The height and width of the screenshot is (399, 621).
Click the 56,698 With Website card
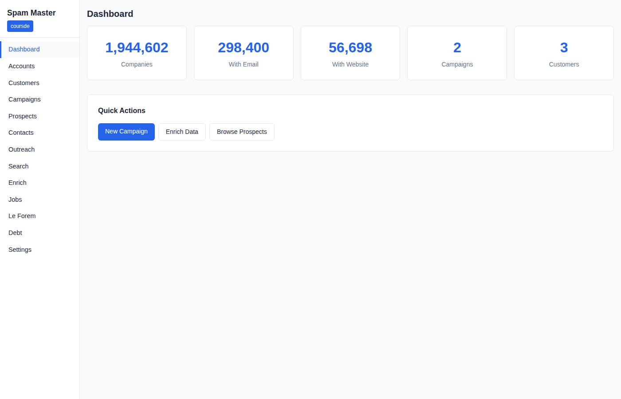point(350,53)
